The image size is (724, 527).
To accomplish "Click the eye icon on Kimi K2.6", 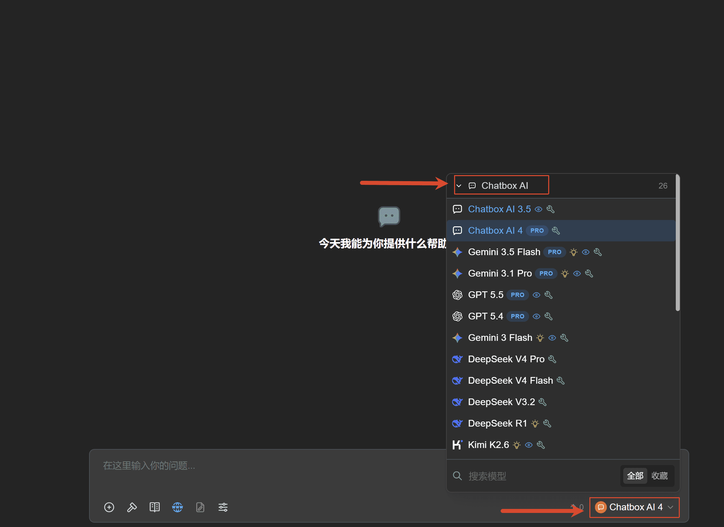I will (x=529, y=445).
